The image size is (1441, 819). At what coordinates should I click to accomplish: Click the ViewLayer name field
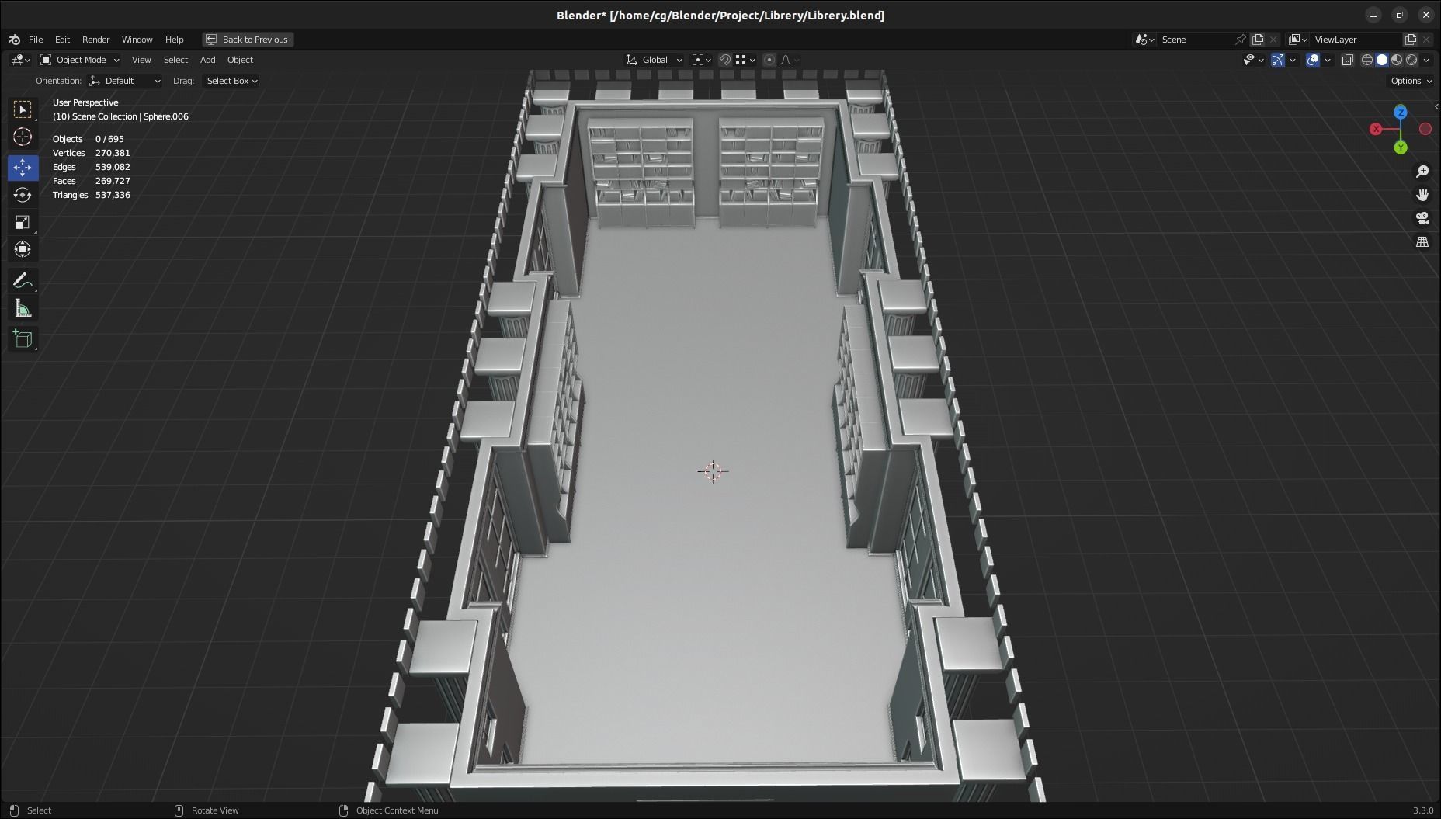1356,40
